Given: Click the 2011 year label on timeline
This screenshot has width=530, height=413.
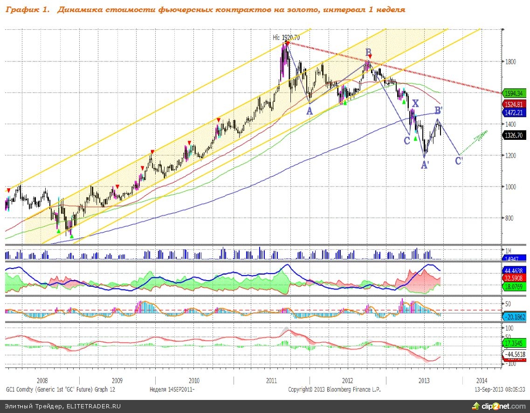Looking at the screenshot, I should tap(272, 381).
